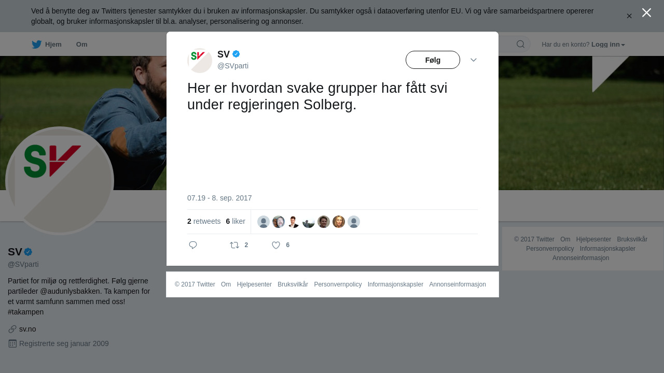Click the search magnifier icon
Viewport: 664px width, 373px height.
point(520,44)
